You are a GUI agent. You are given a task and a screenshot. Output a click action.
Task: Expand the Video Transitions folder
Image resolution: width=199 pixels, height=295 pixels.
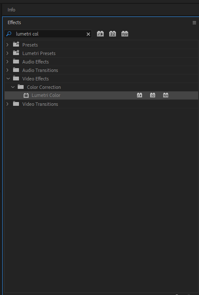coord(7,104)
